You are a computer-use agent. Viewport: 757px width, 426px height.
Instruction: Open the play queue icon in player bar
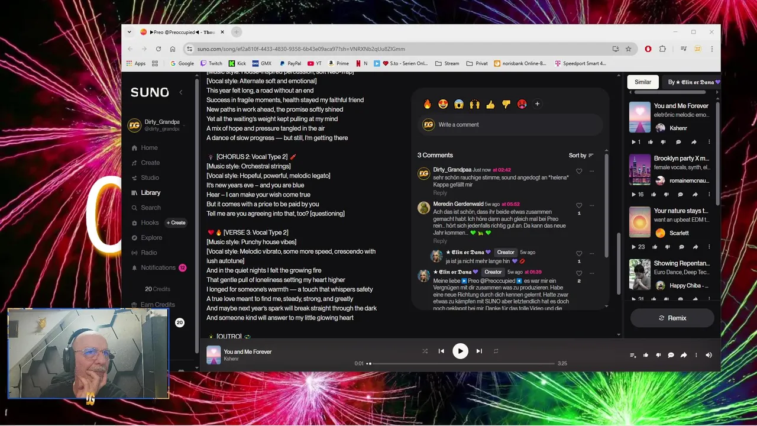(633, 355)
